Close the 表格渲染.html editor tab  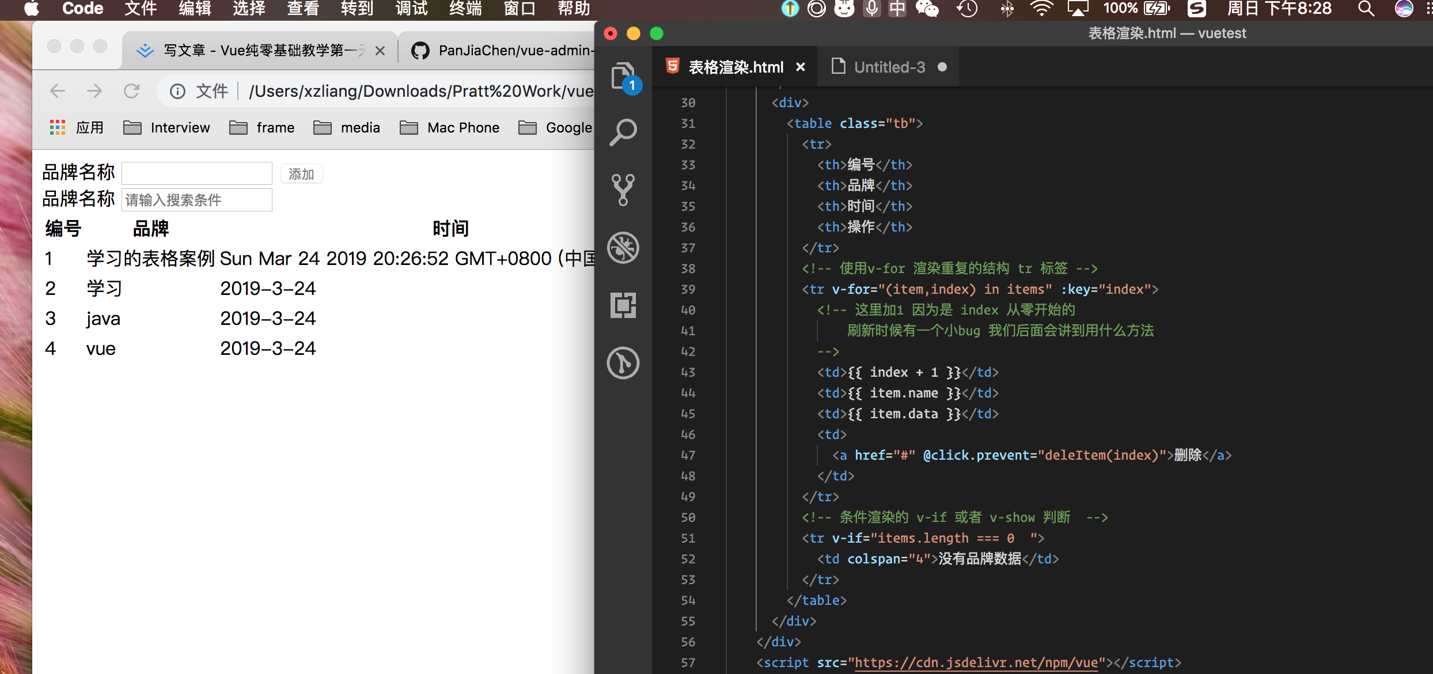click(x=801, y=67)
